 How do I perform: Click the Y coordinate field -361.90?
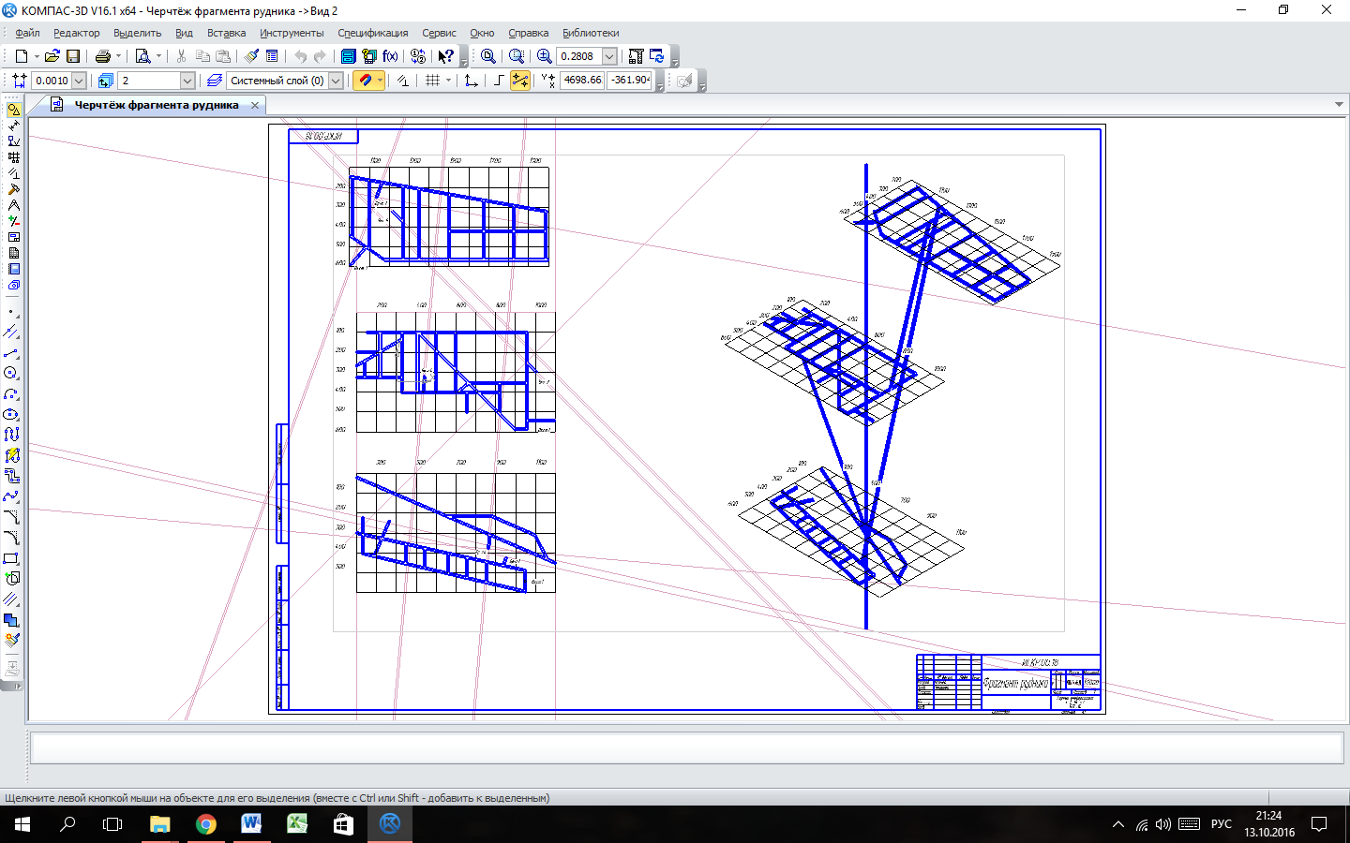629,81
